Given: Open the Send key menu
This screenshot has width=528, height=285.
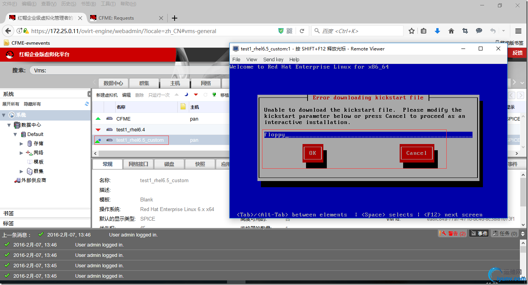Looking at the screenshot, I should point(273,59).
